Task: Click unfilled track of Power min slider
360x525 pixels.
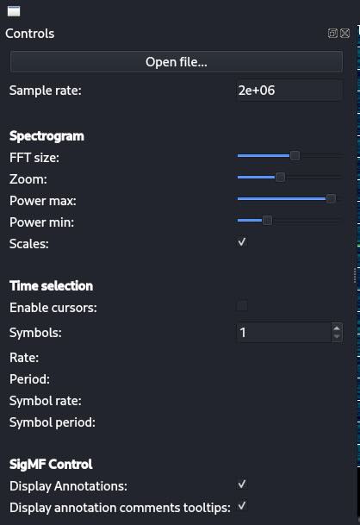Action: [x=307, y=221]
